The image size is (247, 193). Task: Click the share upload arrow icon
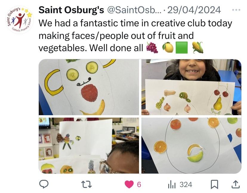[236, 184]
